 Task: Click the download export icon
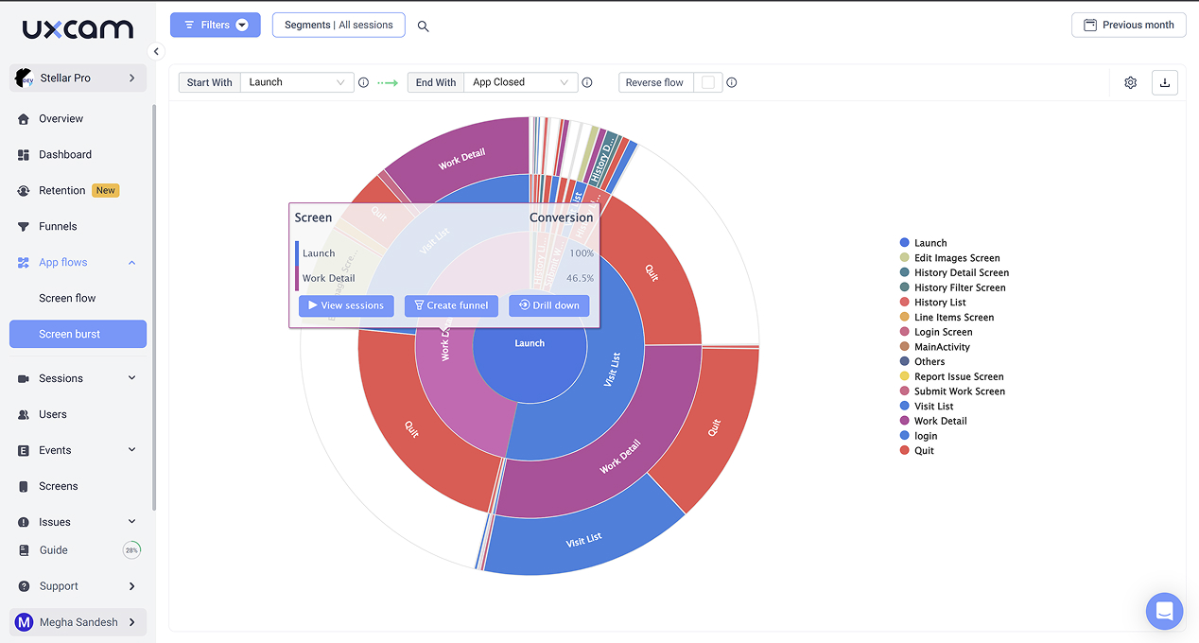pyautogui.click(x=1164, y=83)
